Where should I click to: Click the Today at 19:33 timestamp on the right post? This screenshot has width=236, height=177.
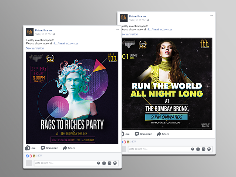click(x=137, y=20)
